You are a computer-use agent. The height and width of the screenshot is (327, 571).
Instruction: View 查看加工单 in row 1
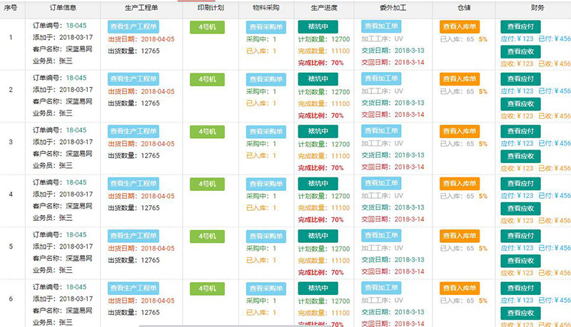(x=381, y=26)
